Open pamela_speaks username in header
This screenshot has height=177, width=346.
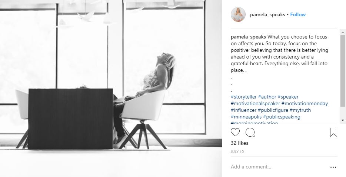click(x=267, y=14)
